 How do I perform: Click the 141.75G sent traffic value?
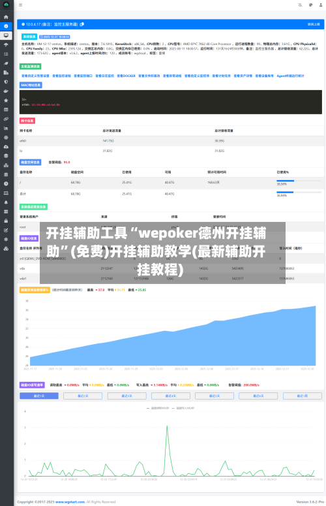(x=108, y=140)
